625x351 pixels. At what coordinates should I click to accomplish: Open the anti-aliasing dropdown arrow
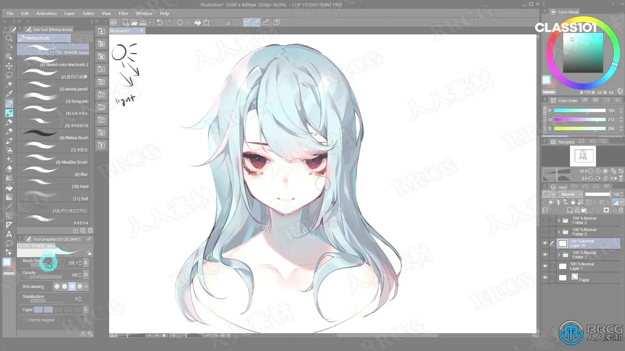[x=86, y=286]
